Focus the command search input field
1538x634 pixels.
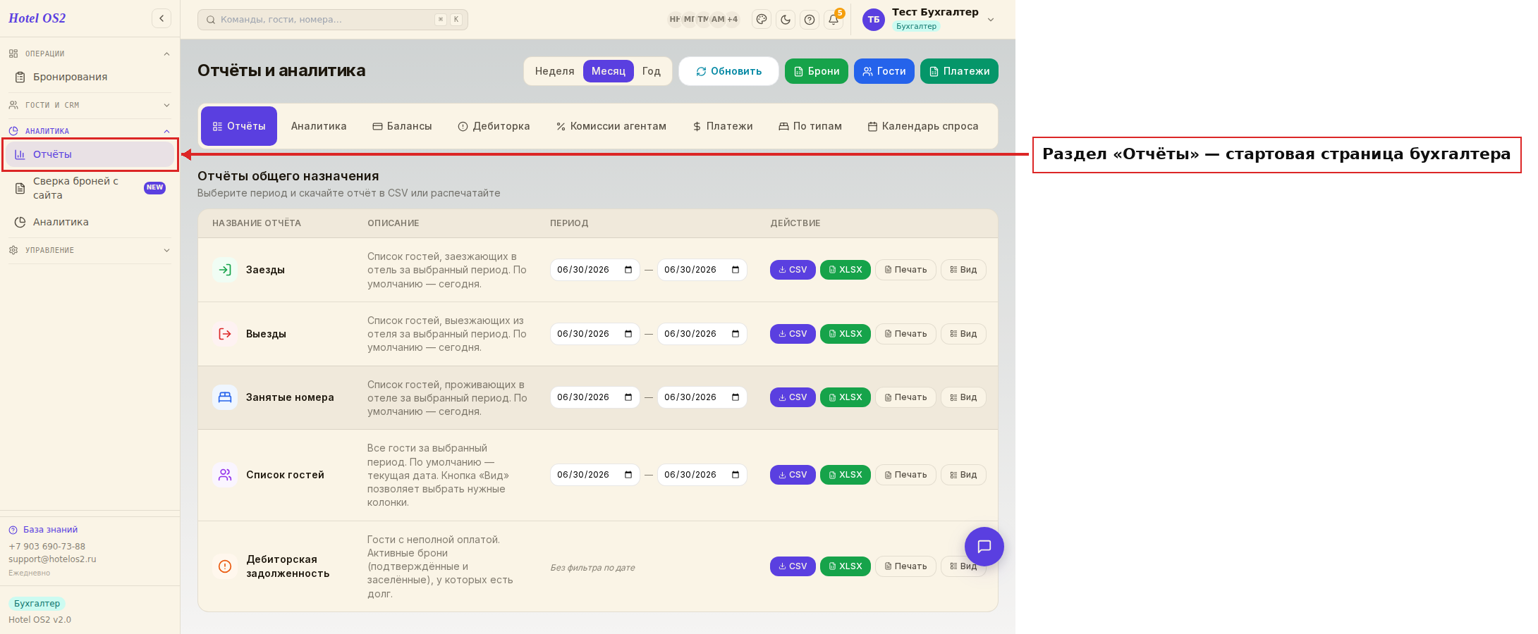333,20
